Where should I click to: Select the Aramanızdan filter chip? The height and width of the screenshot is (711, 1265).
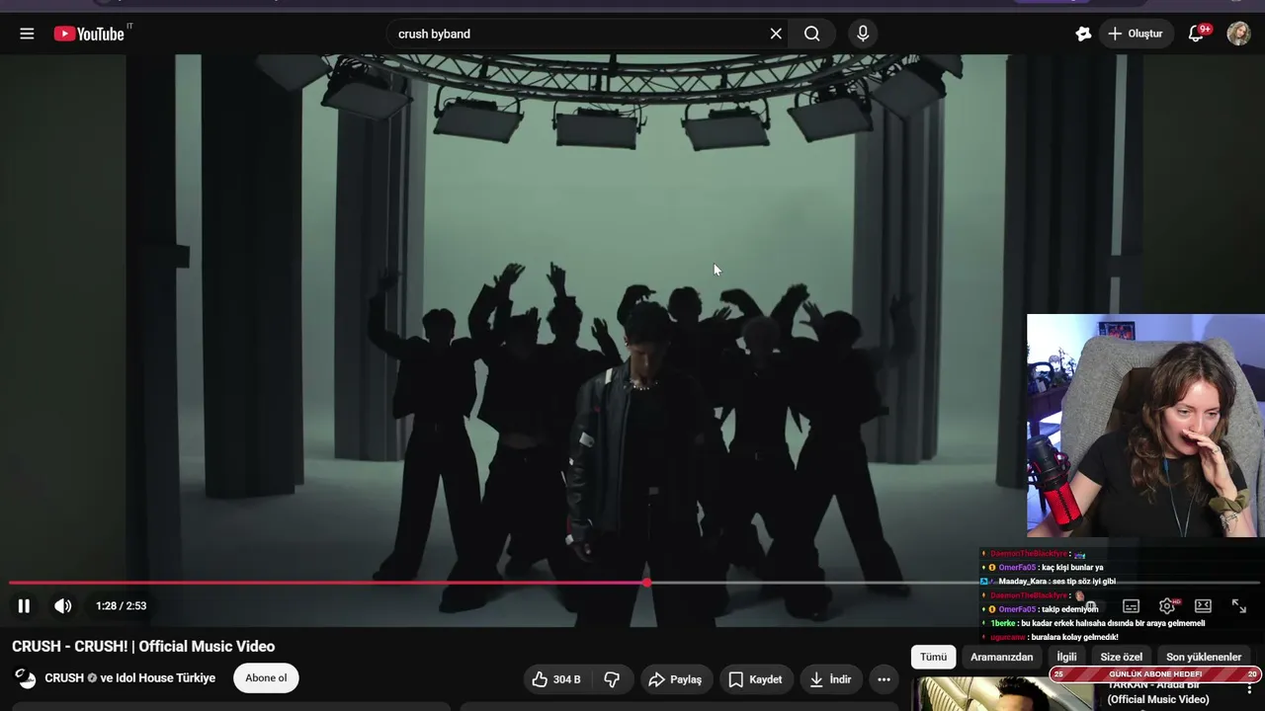[1001, 657]
